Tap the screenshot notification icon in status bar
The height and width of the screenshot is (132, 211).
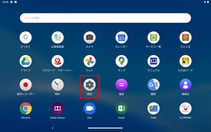[x=15, y=2]
